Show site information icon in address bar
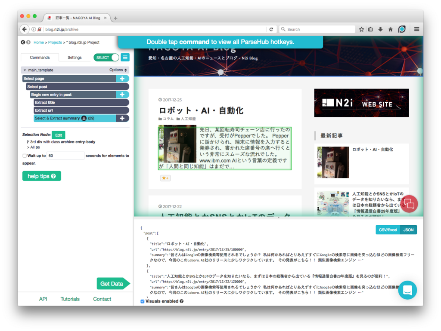This screenshot has width=441, height=331. coord(34,29)
